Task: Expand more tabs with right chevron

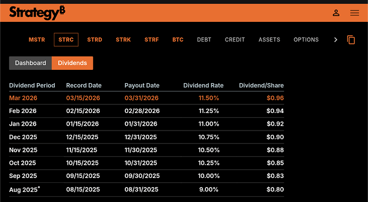Action: [x=335, y=39]
